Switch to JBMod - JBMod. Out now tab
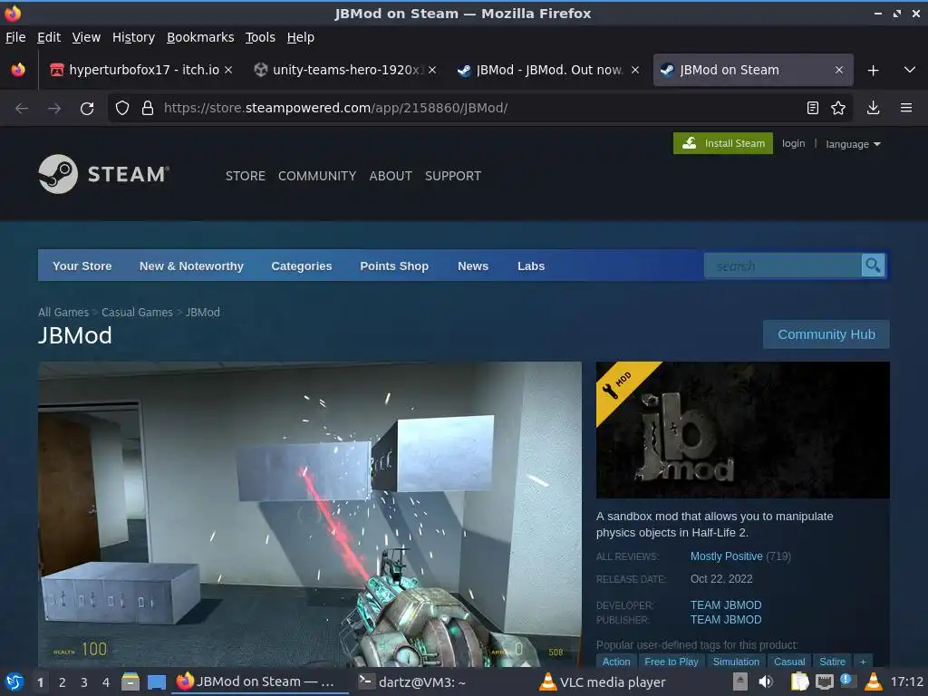The width and height of the screenshot is (928, 696). click(548, 70)
